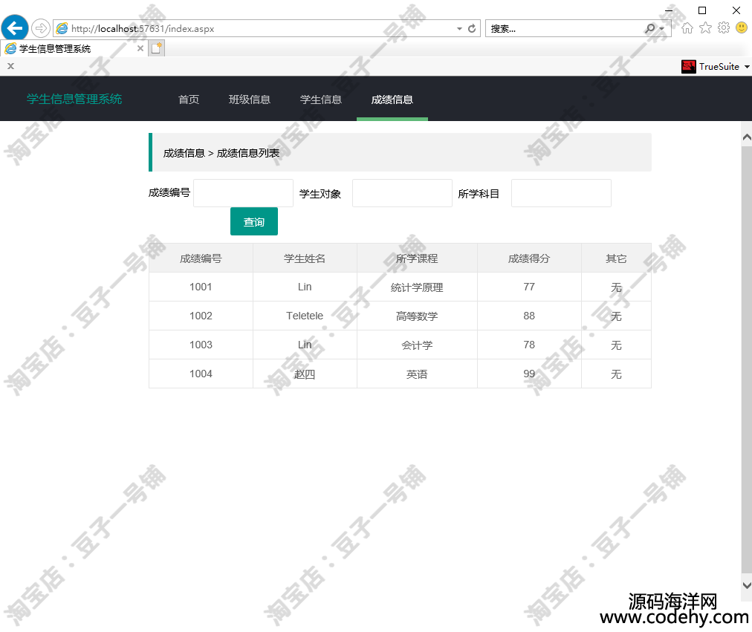Screen dimensions: 752x632
Task: Click the TrueSuite toolbar logo icon
Action: [689, 67]
